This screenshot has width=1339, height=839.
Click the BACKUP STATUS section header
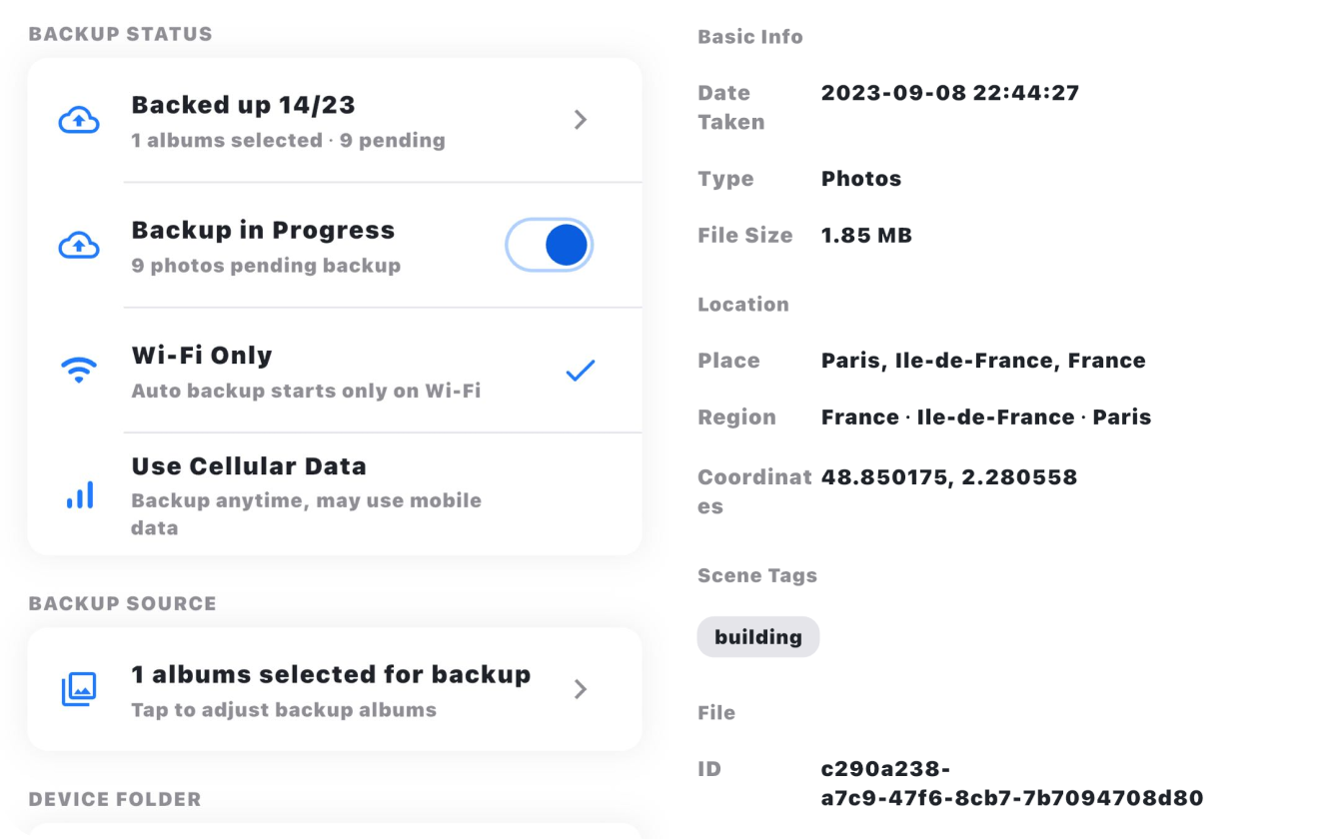120,34
